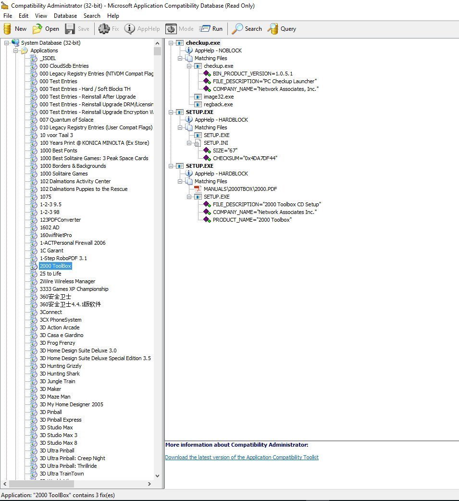Collapse the System Database (32-bit) node

click(x=6, y=43)
